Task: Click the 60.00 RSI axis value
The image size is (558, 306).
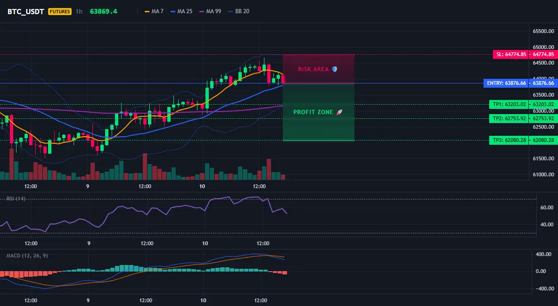Action: point(547,207)
